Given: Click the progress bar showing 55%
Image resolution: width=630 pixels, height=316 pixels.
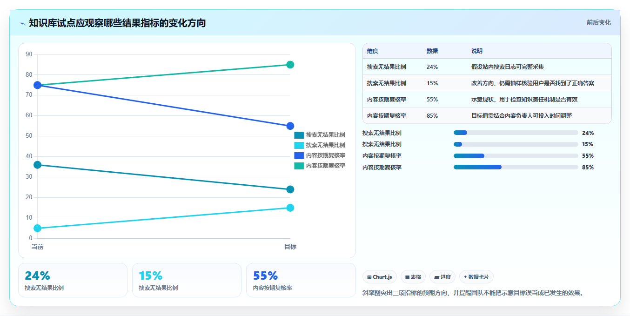Looking at the screenshot, I should pyautogui.click(x=516, y=156).
